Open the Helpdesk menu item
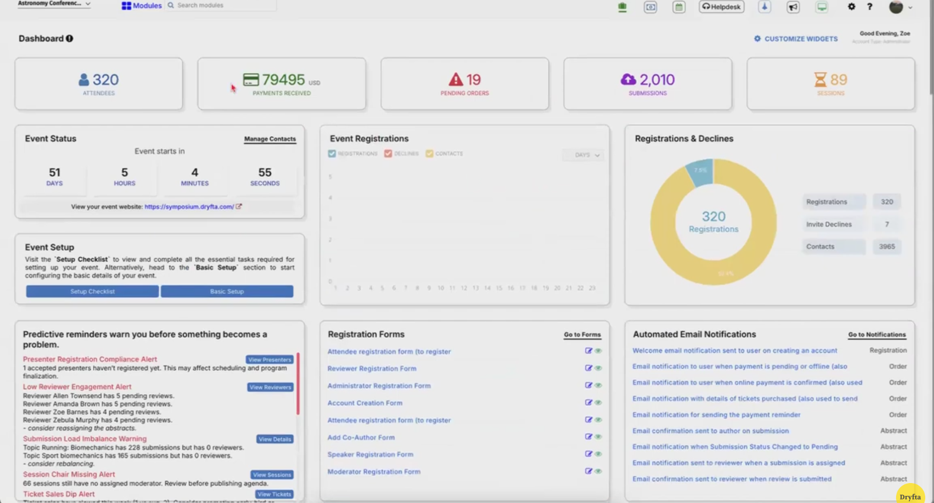934x503 pixels. point(721,7)
